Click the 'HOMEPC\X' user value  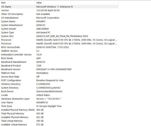(x=42, y=103)
